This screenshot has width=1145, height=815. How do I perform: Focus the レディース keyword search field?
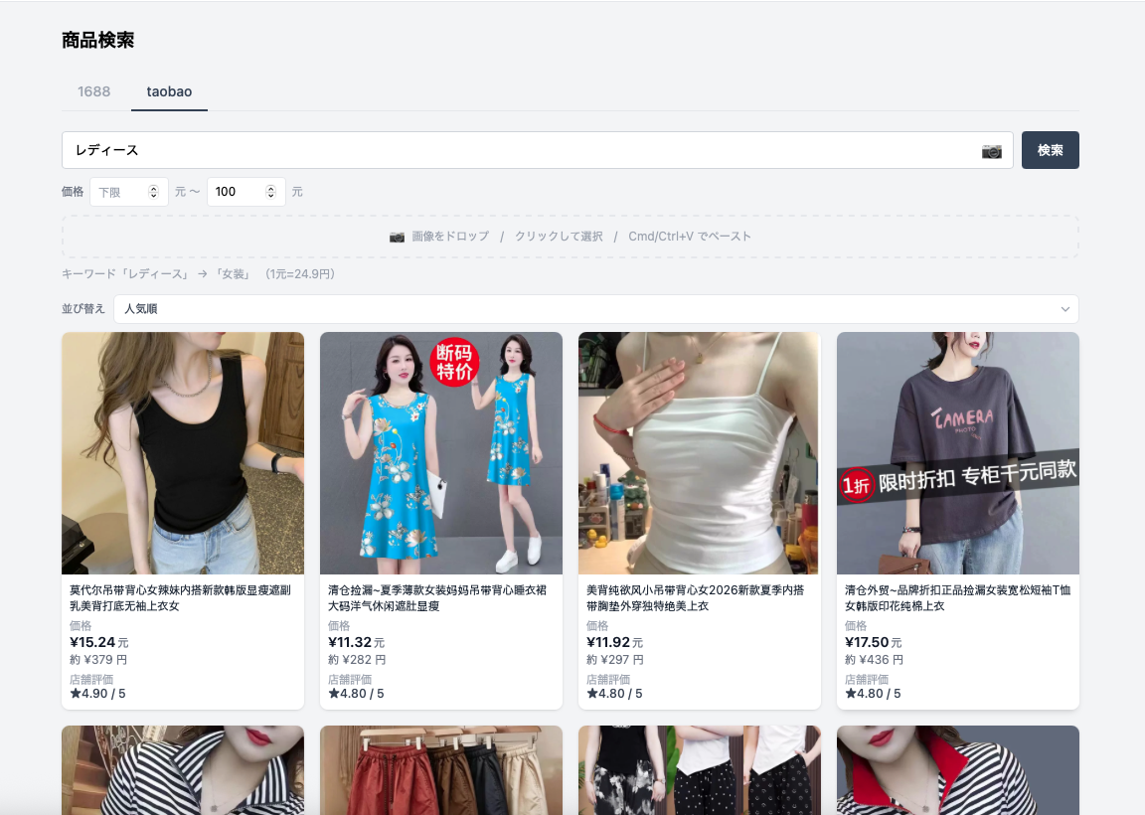[538, 150]
